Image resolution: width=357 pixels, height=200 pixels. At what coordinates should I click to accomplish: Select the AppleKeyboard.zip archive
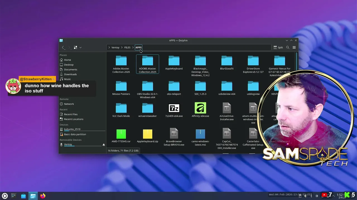click(148, 136)
